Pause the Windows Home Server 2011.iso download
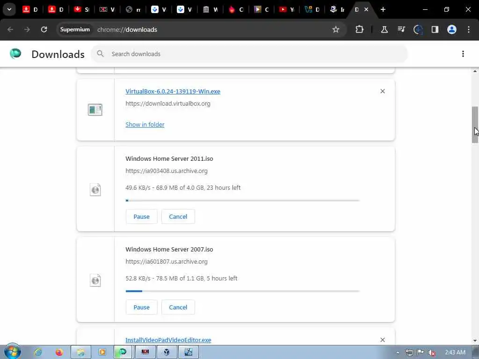 coord(141,216)
